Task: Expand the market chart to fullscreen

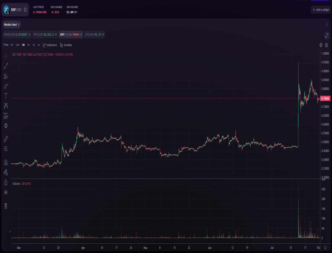Action: click(327, 35)
